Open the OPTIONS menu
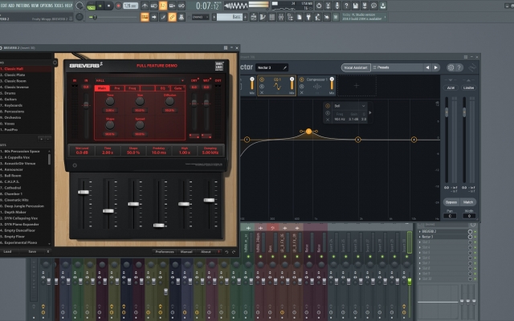The image size is (514, 321). point(46,6)
